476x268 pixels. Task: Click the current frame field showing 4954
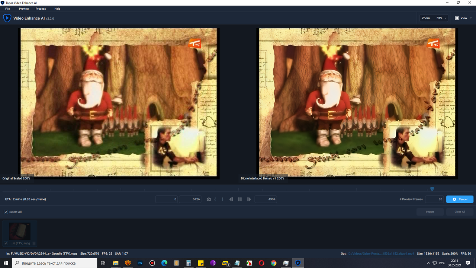point(266,199)
